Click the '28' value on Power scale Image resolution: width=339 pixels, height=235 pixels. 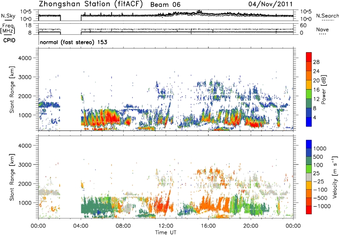(x=316, y=62)
